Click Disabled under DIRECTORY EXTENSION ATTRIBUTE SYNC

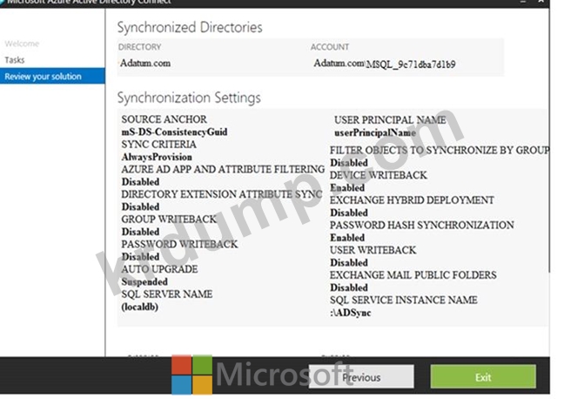pos(141,206)
